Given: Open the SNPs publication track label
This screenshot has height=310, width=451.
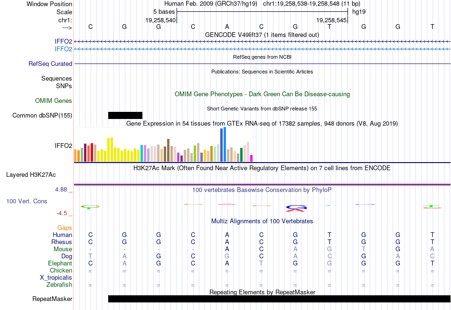Looking at the screenshot, I should (x=64, y=86).
